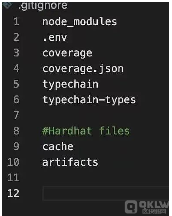Click the #Hardhat files comment
Screen dimensions: 172x216
coord(86,131)
